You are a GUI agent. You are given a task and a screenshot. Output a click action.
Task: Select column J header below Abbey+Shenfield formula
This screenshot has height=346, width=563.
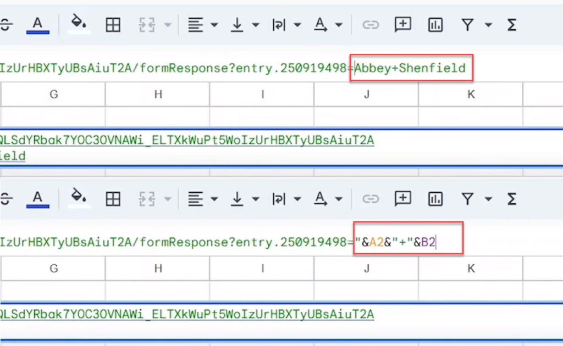(x=366, y=94)
